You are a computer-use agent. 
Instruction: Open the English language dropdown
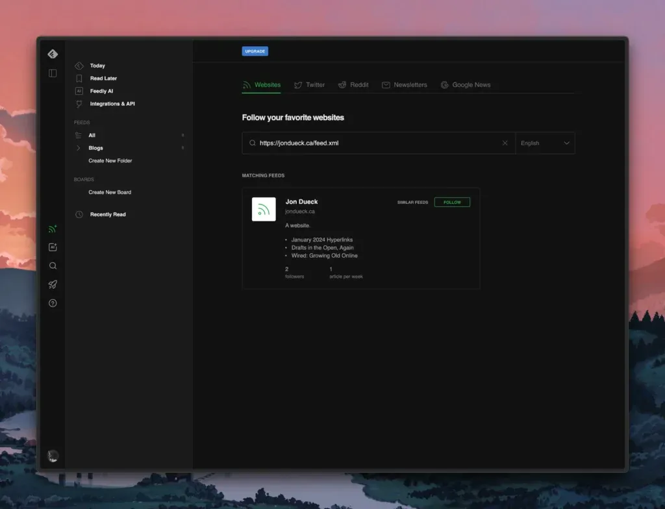(x=545, y=143)
